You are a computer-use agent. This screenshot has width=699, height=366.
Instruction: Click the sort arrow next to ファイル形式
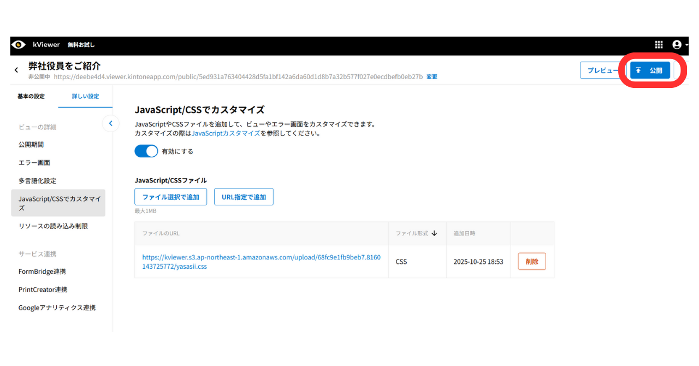pyautogui.click(x=434, y=233)
